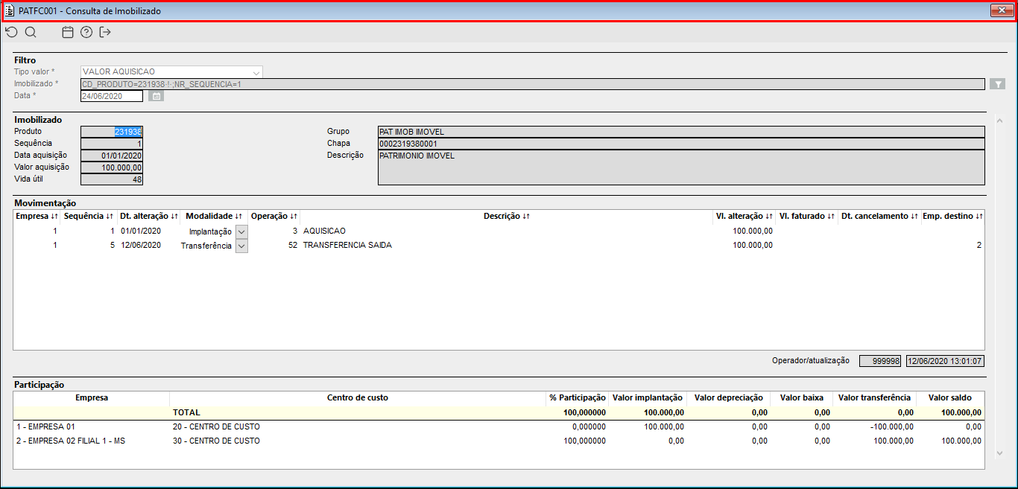
Task: Open the help question mark icon
Action: point(86,32)
